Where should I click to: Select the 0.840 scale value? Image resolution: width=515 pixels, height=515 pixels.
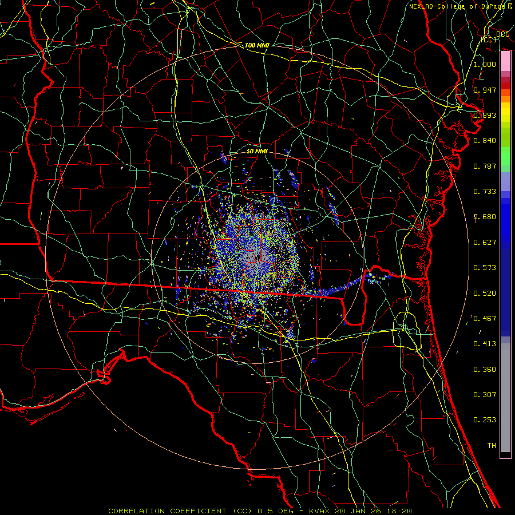pyautogui.click(x=485, y=141)
